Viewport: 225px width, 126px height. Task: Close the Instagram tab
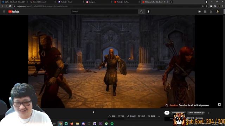111,2
